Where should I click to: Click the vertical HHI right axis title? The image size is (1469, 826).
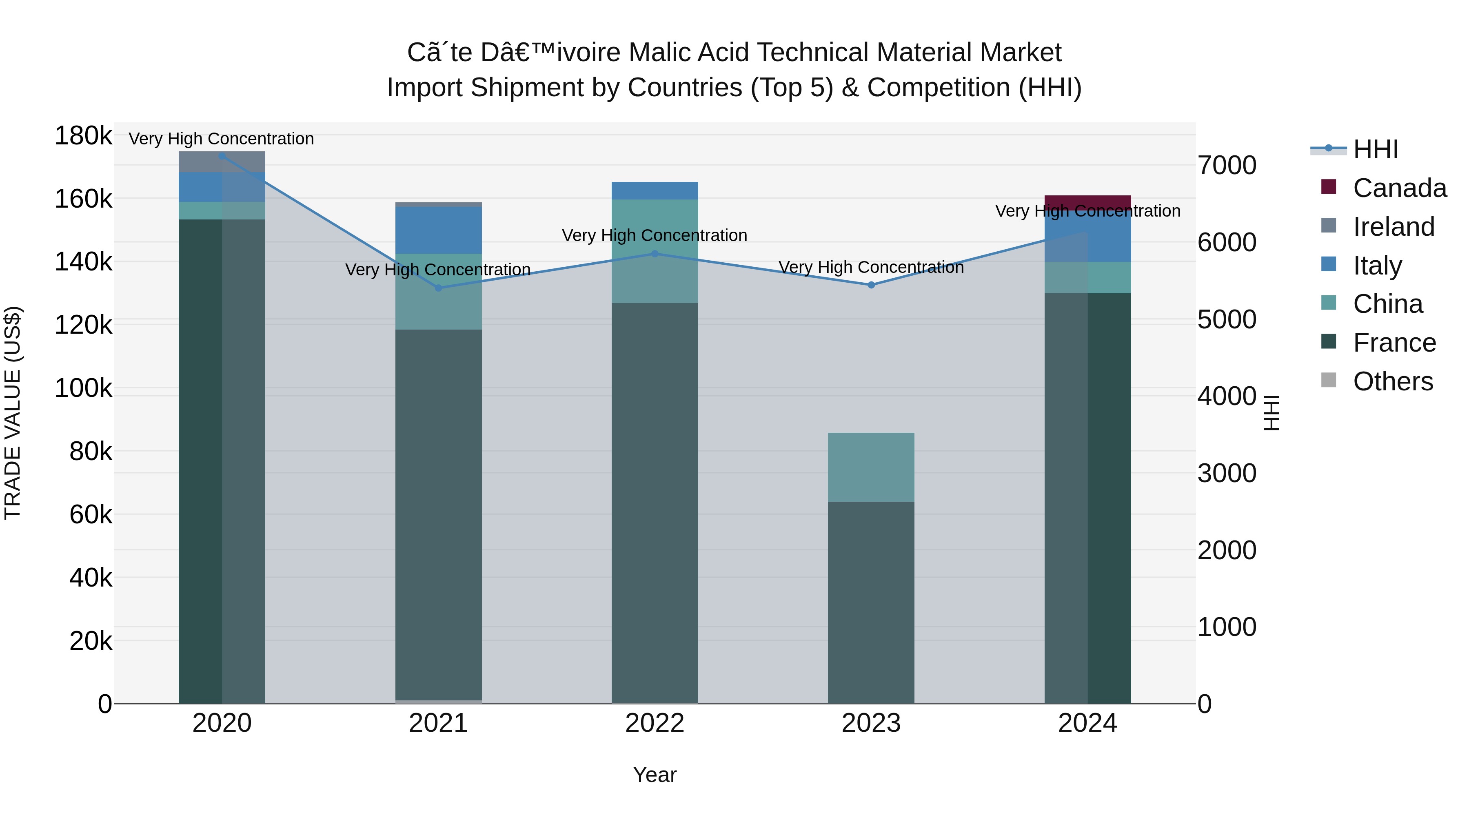(1272, 413)
